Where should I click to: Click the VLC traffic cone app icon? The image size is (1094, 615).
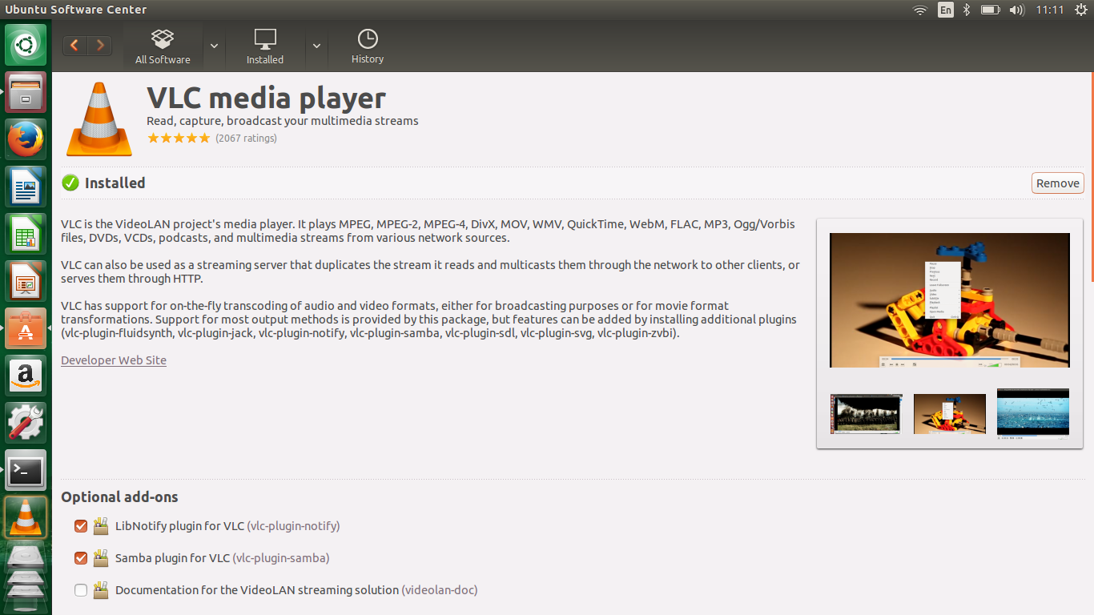98,119
